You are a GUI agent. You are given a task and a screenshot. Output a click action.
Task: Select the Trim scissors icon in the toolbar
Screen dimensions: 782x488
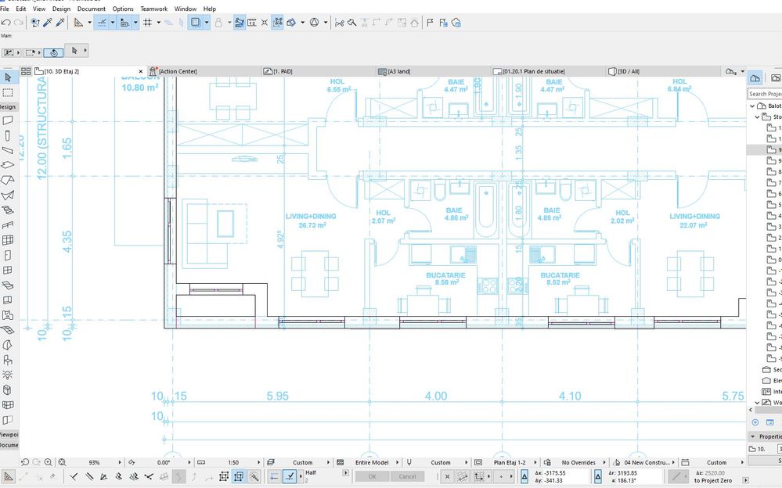[x=341, y=22]
